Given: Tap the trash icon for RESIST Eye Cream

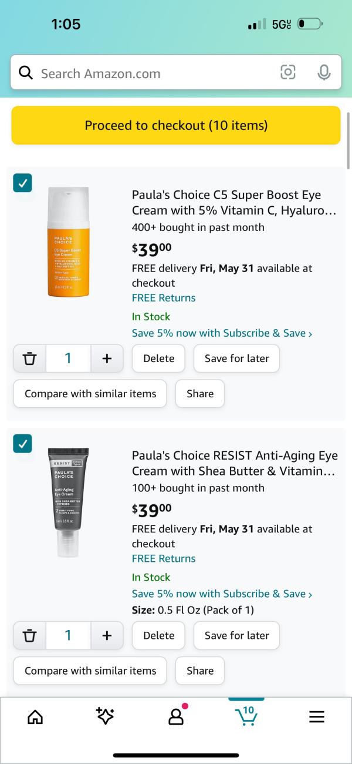Looking at the screenshot, I should (x=29, y=635).
